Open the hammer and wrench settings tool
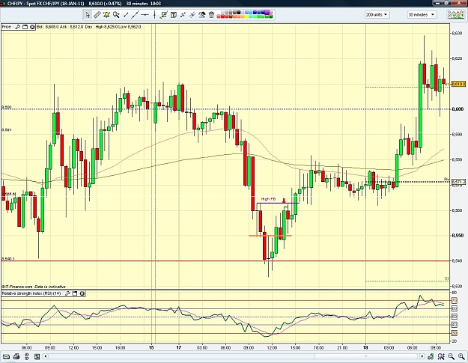This screenshot has height=363, width=468. 202,15
